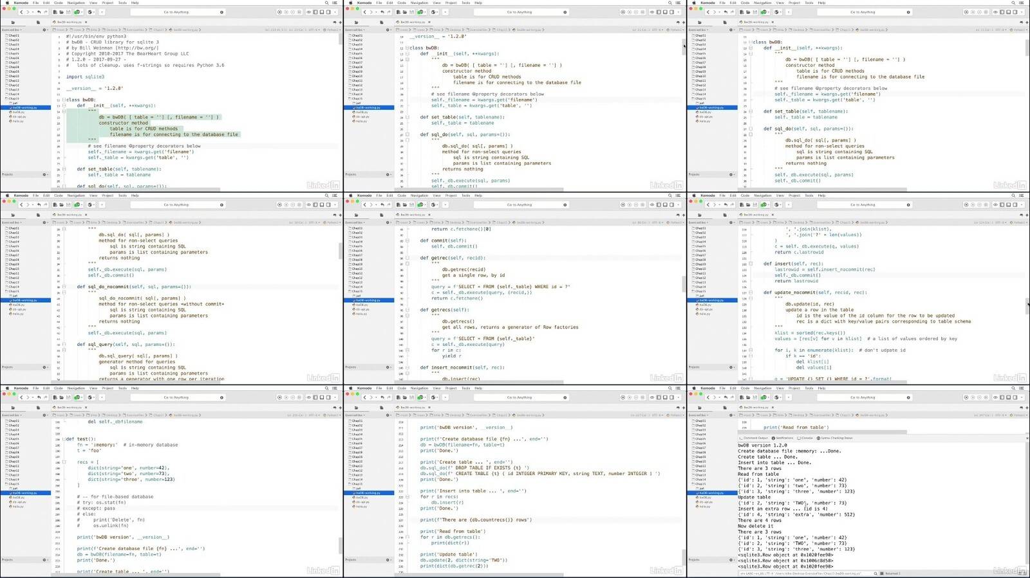Open hello.py in top-left window file tree
The width and height of the screenshot is (1030, 578).
18,121
